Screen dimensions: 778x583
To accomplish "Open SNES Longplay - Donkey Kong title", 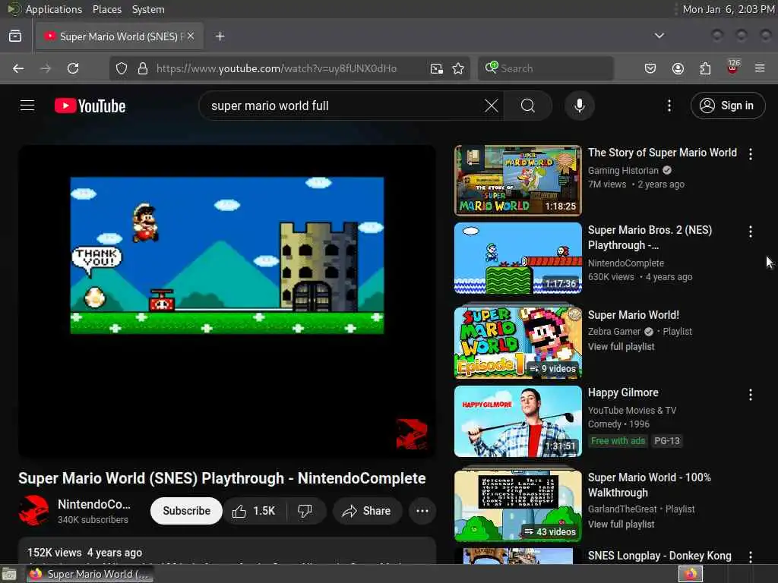I will [659, 556].
